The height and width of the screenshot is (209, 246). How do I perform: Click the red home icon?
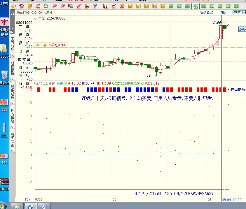point(22,6)
